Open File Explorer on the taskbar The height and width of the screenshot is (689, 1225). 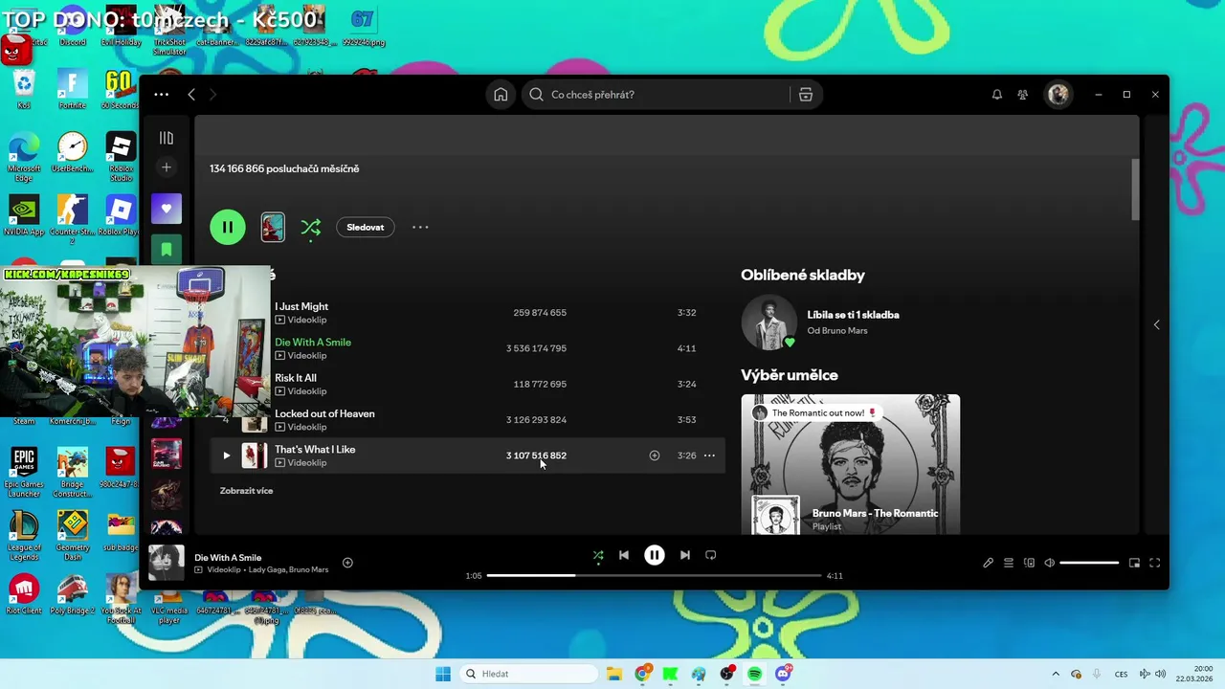pos(614,674)
